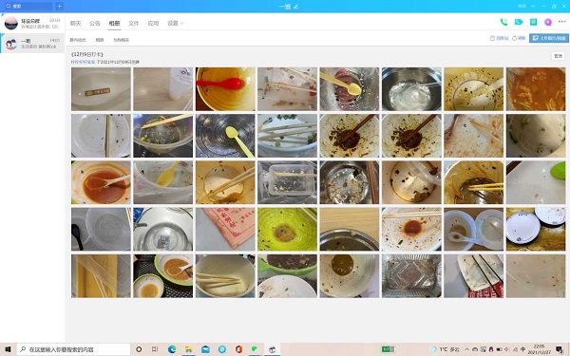Click the 管理 button above the photos
570x356 pixels.
tap(558, 56)
